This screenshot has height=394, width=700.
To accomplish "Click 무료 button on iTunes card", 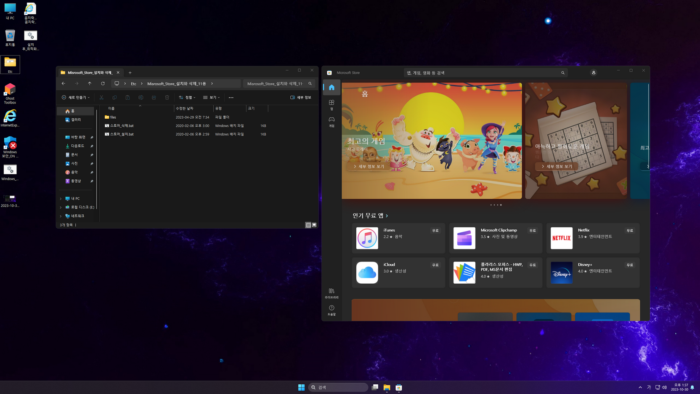I will (435, 231).
